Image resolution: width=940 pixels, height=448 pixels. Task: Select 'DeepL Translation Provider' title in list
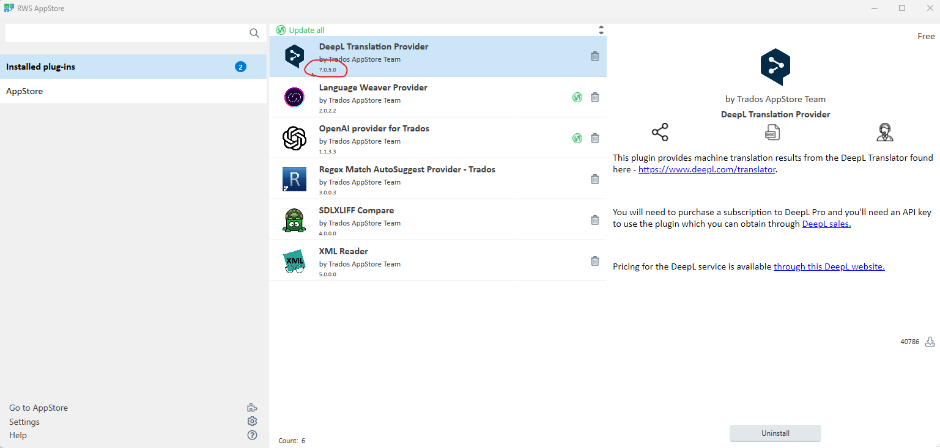(374, 46)
